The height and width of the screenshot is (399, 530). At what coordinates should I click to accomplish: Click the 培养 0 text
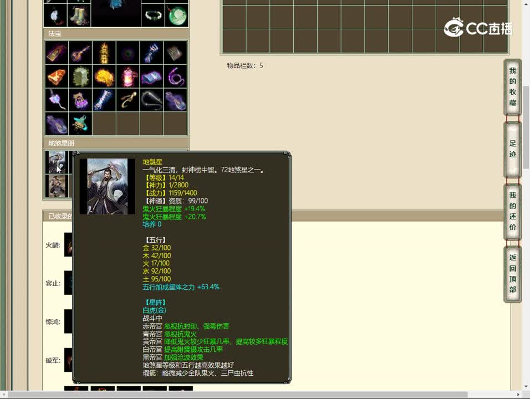pyautogui.click(x=152, y=224)
